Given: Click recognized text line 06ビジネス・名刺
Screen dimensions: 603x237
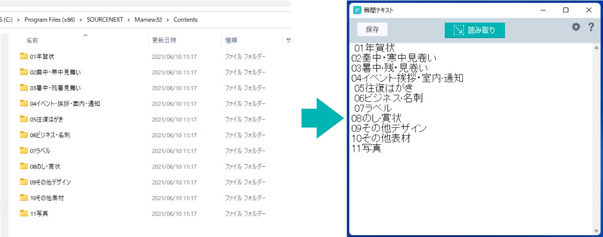Looking at the screenshot, I should [x=389, y=98].
